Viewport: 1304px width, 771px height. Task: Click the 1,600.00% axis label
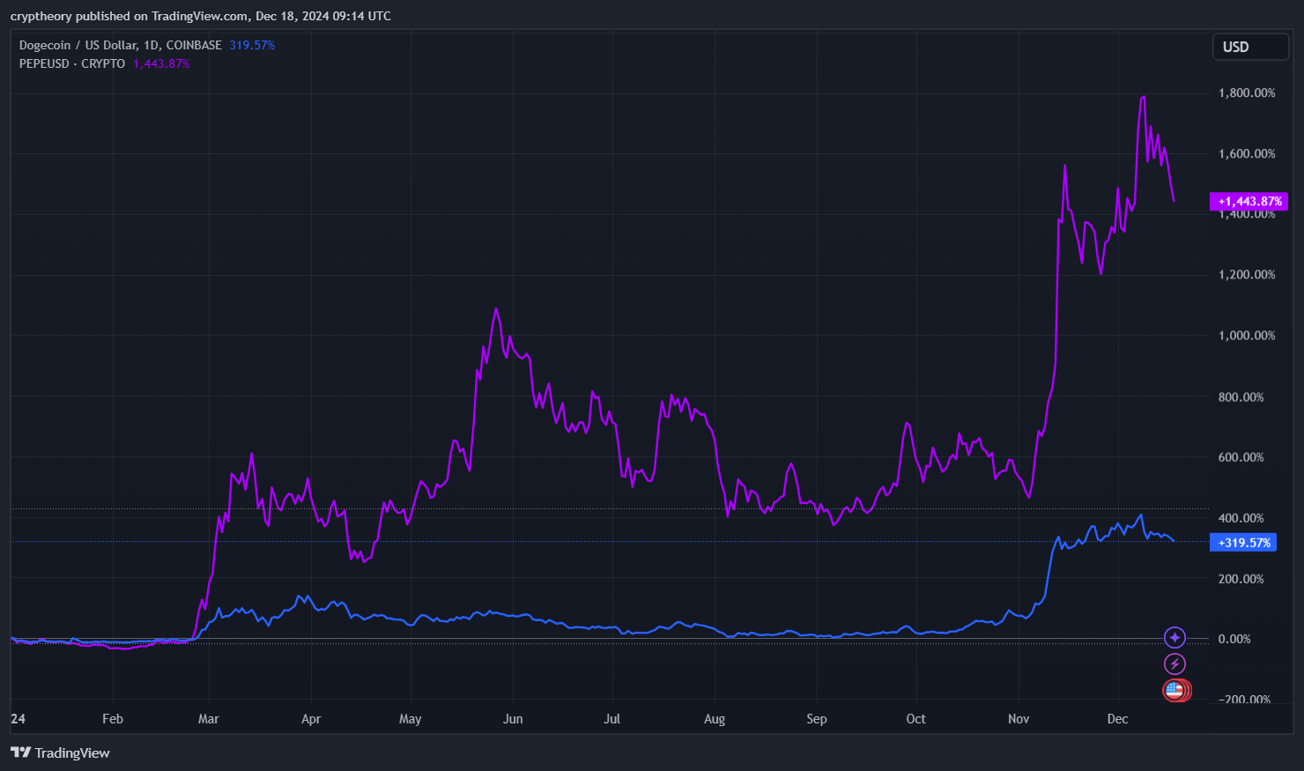1247,153
